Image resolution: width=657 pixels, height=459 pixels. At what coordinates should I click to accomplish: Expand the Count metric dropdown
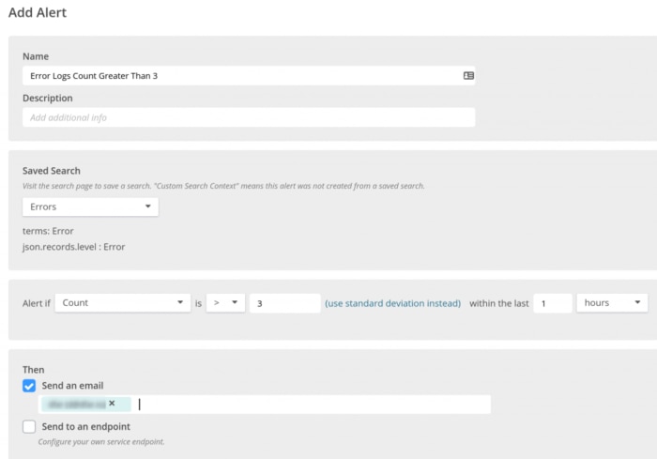(x=122, y=303)
